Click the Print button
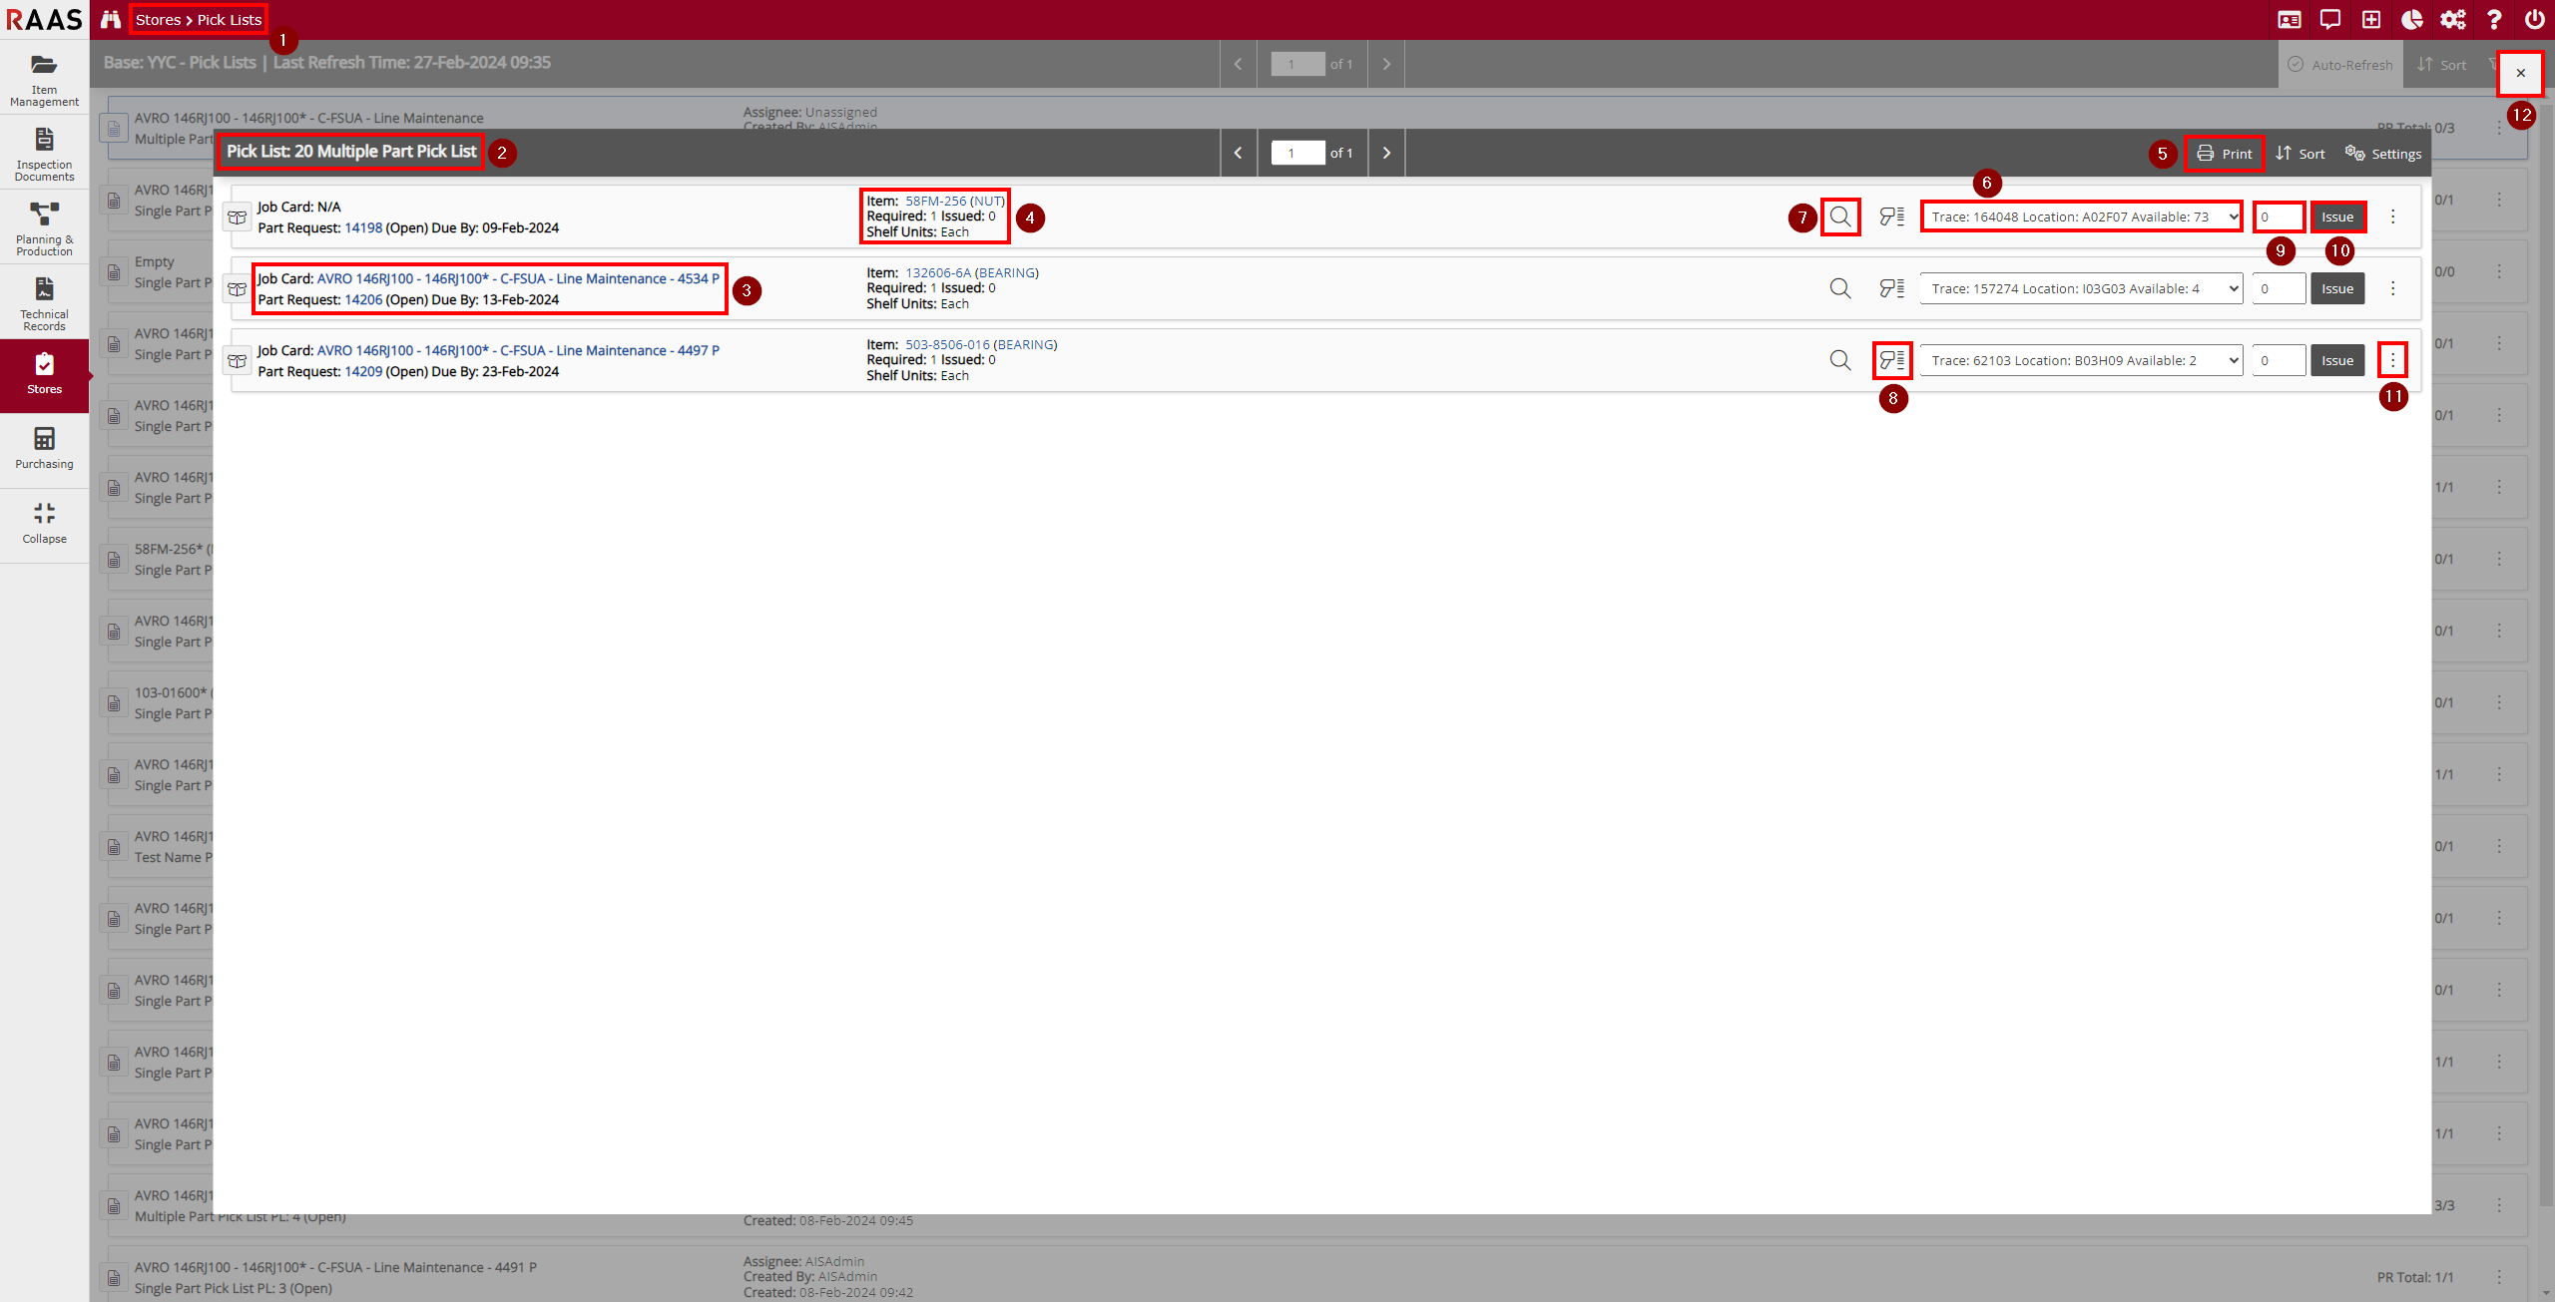This screenshot has width=2555, height=1302. tap(2224, 154)
